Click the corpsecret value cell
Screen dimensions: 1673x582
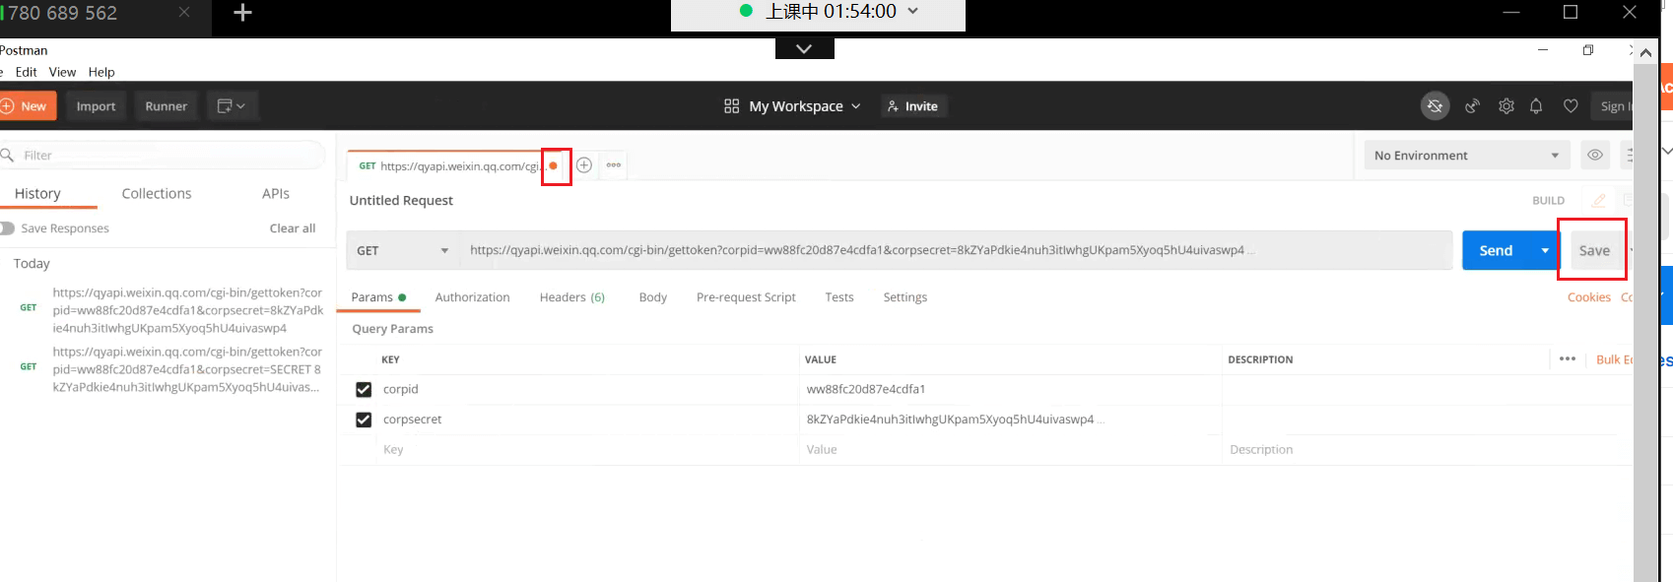[1010, 420]
